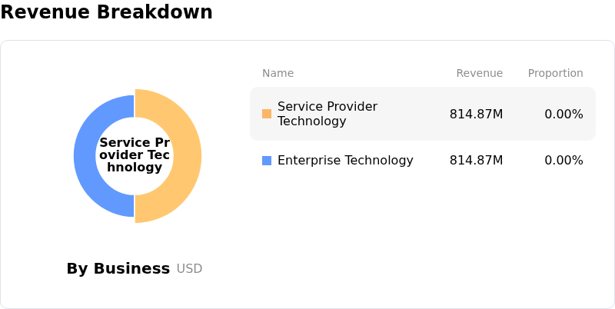Select the Enterprise Technology row name
The width and height of the screenshot is (615, 309).
pos(345,161)
